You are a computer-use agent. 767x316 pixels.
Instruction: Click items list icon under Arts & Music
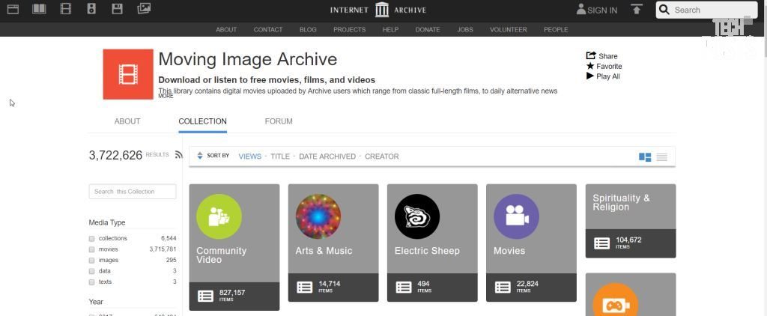pyautogui.click(x=305, y=287)
